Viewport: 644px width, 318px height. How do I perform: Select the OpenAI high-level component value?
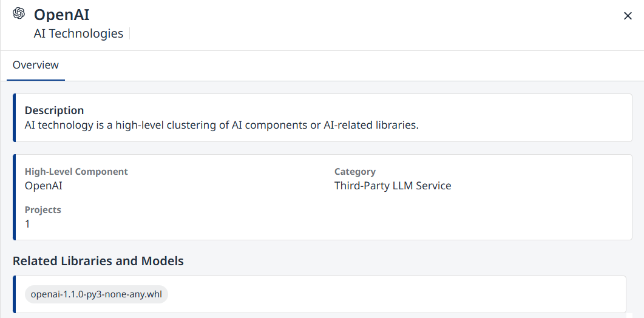tap(43, 186)
